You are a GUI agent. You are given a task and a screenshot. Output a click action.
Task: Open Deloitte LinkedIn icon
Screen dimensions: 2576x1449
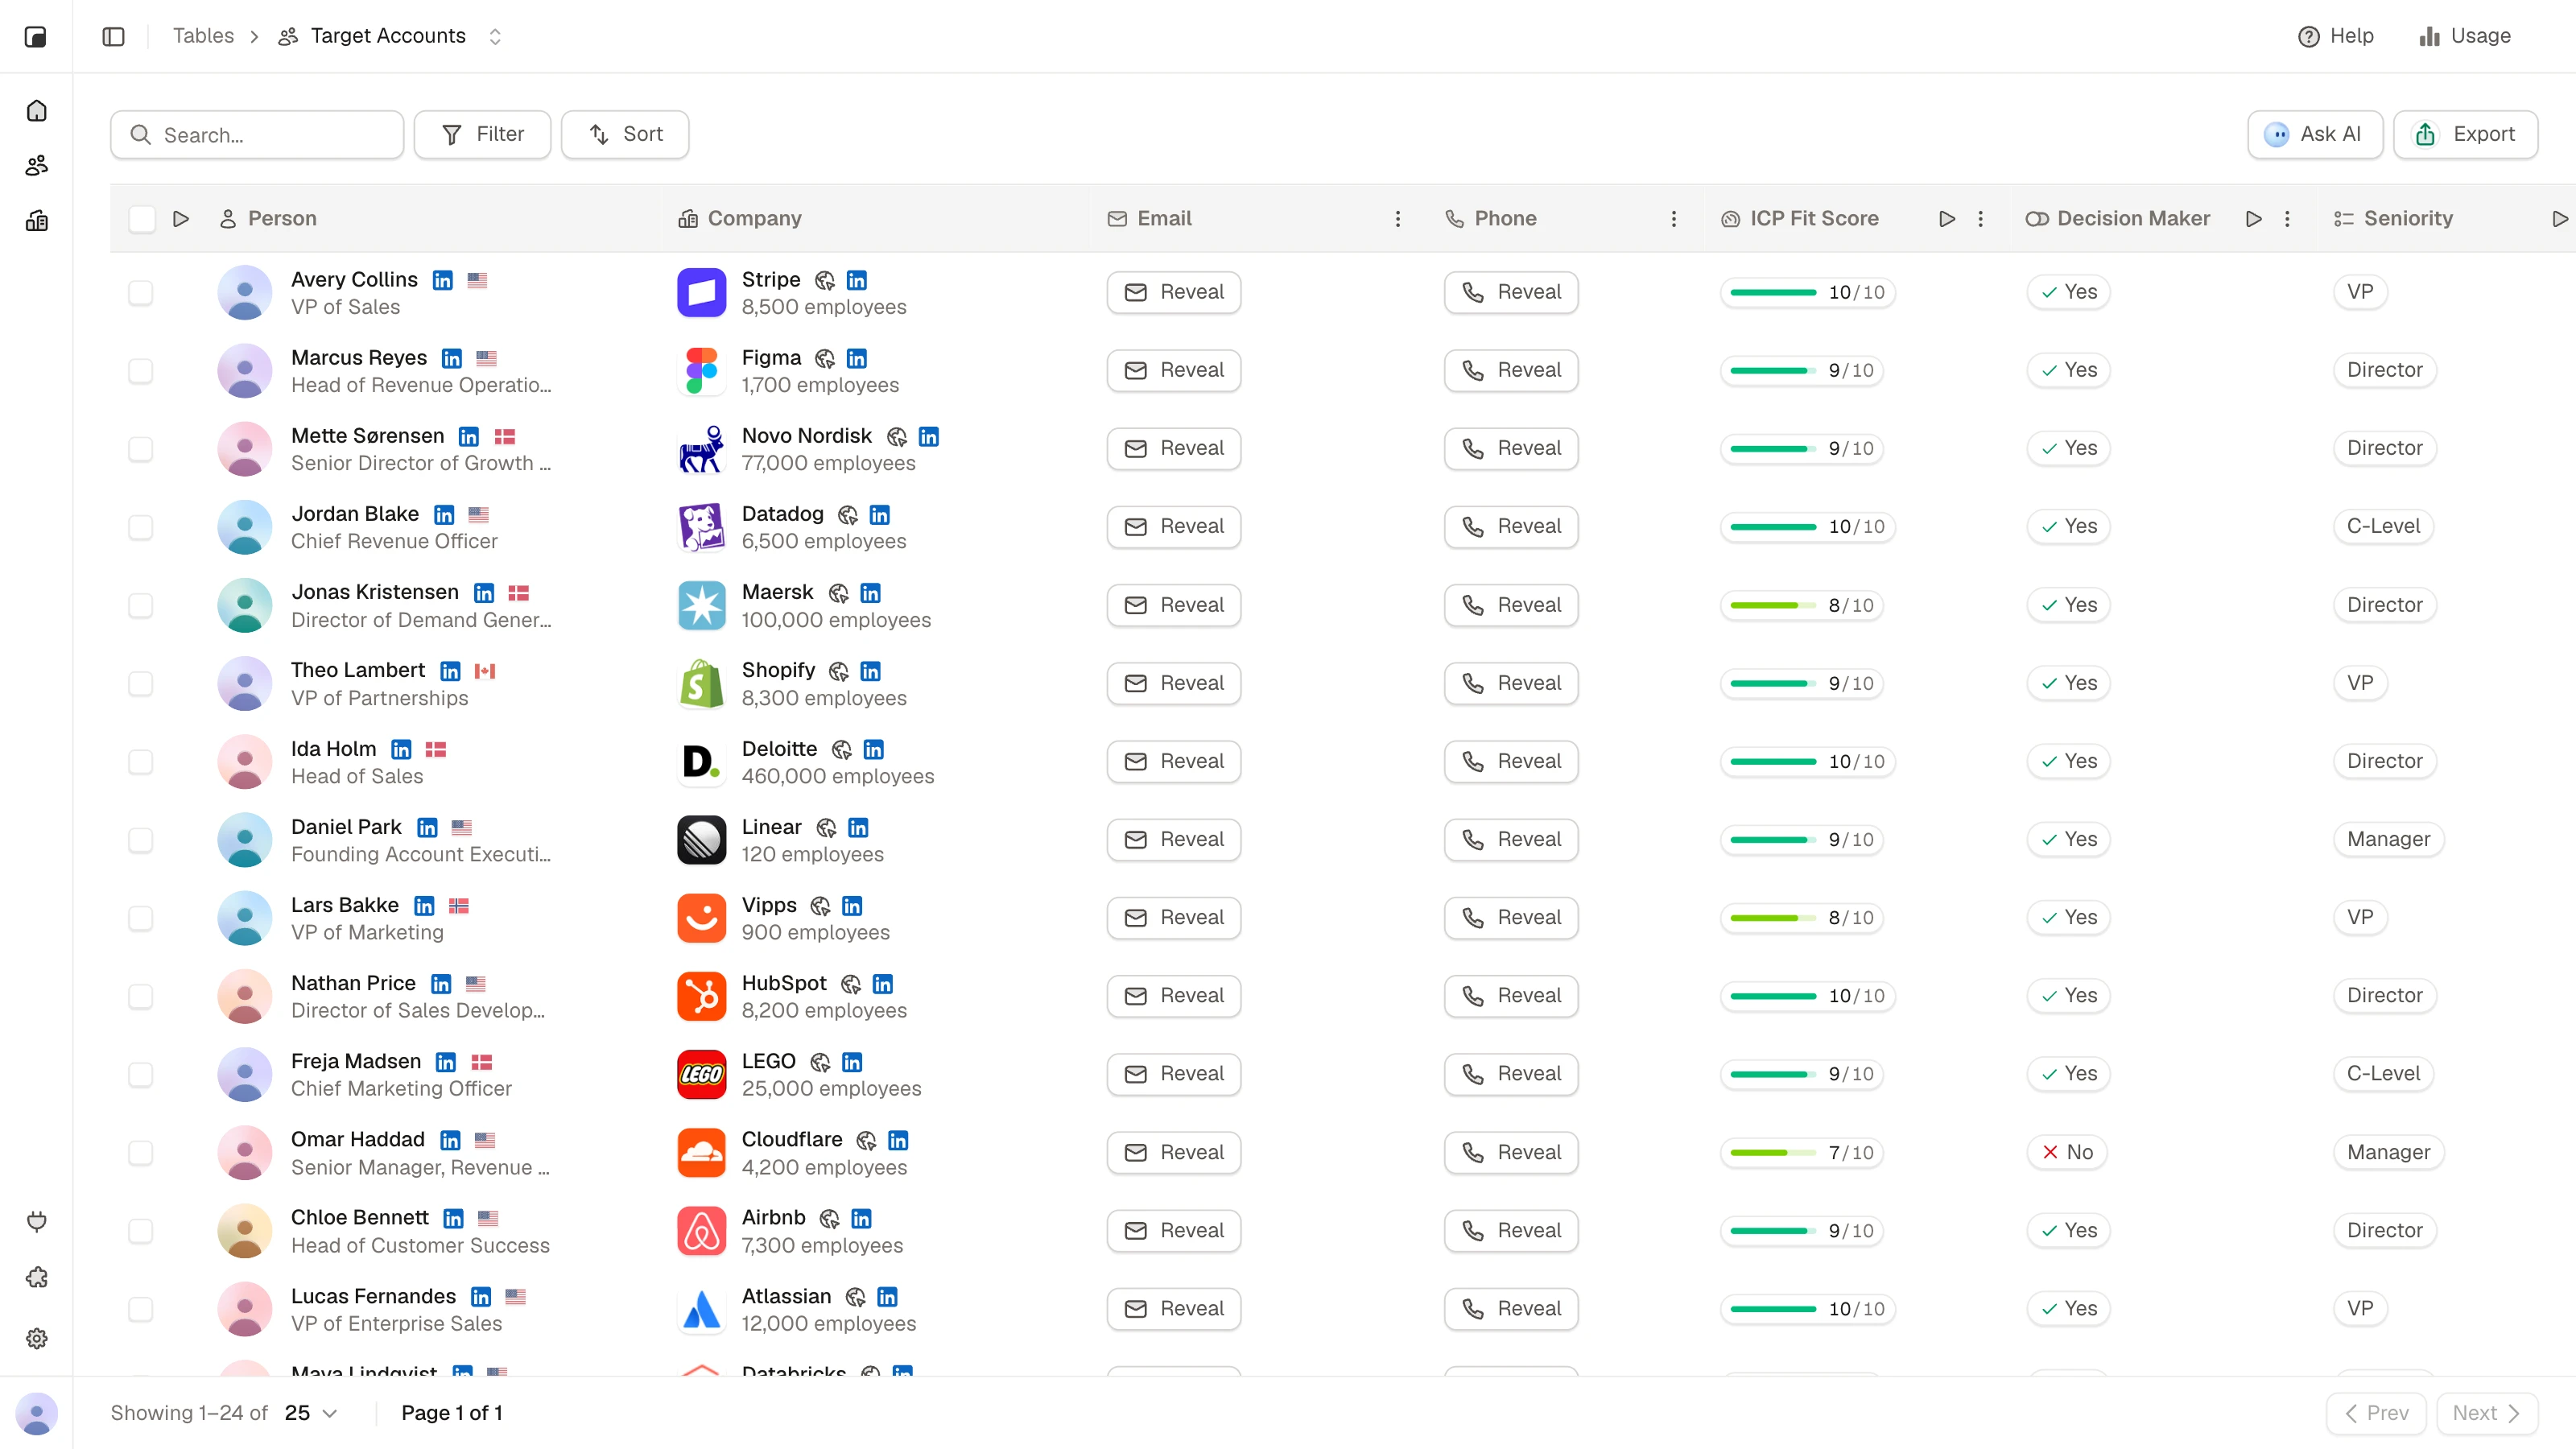coord(873,749)
